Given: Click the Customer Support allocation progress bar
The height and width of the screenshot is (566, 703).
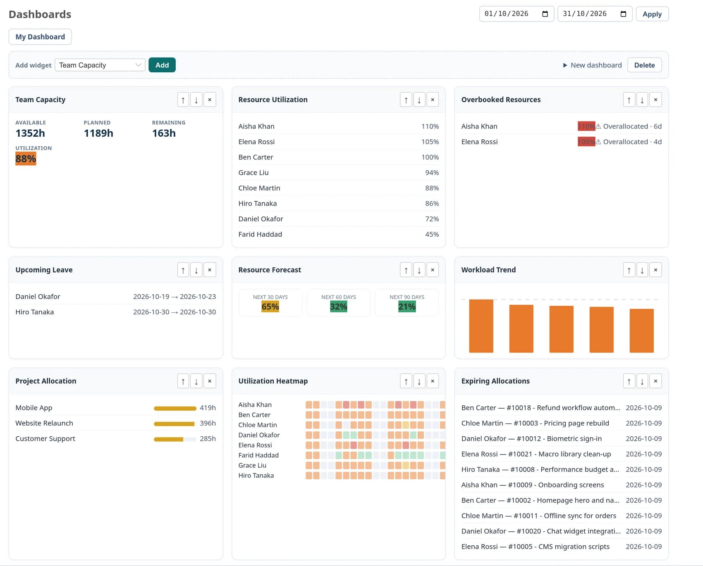Looking at the screenshot, I should coord(175,439).
